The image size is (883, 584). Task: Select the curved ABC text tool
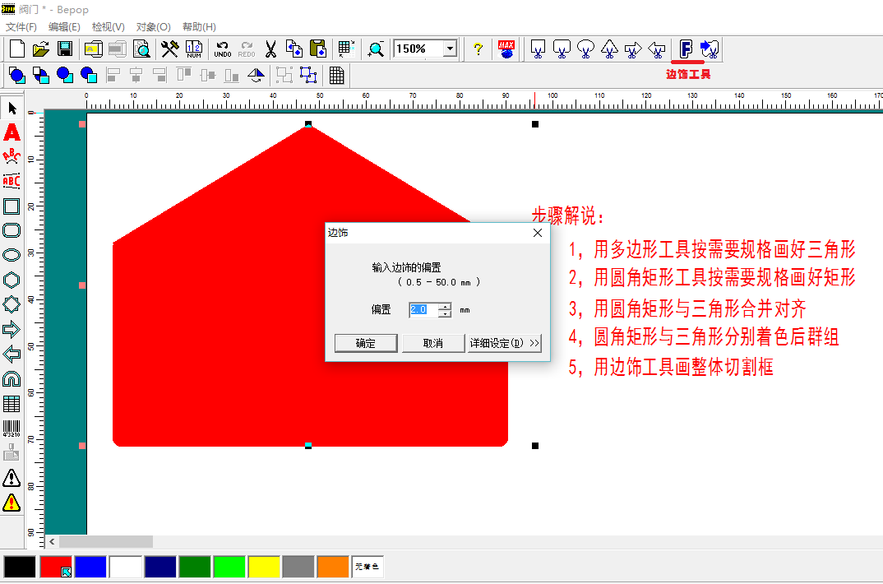click(x=12, y=156)
